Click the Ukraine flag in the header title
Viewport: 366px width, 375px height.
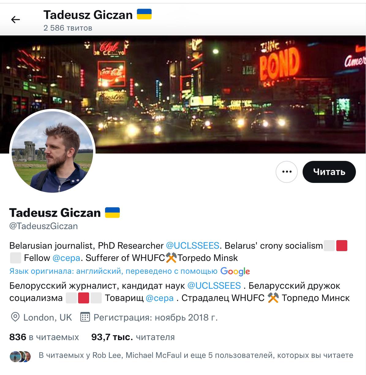click(144, 14)
